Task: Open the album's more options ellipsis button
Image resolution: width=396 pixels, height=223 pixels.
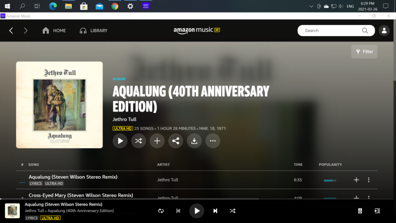Action: coord(213,141)
